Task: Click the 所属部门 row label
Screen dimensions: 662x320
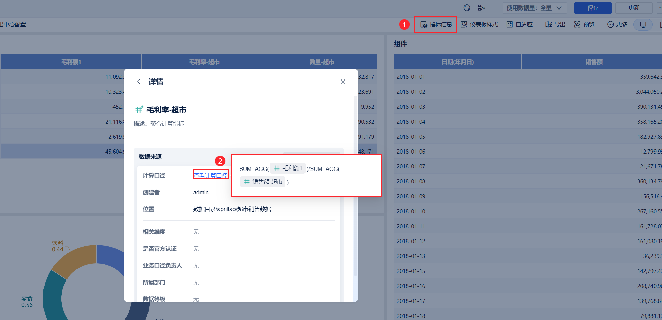Action: (x=154, y=282)
